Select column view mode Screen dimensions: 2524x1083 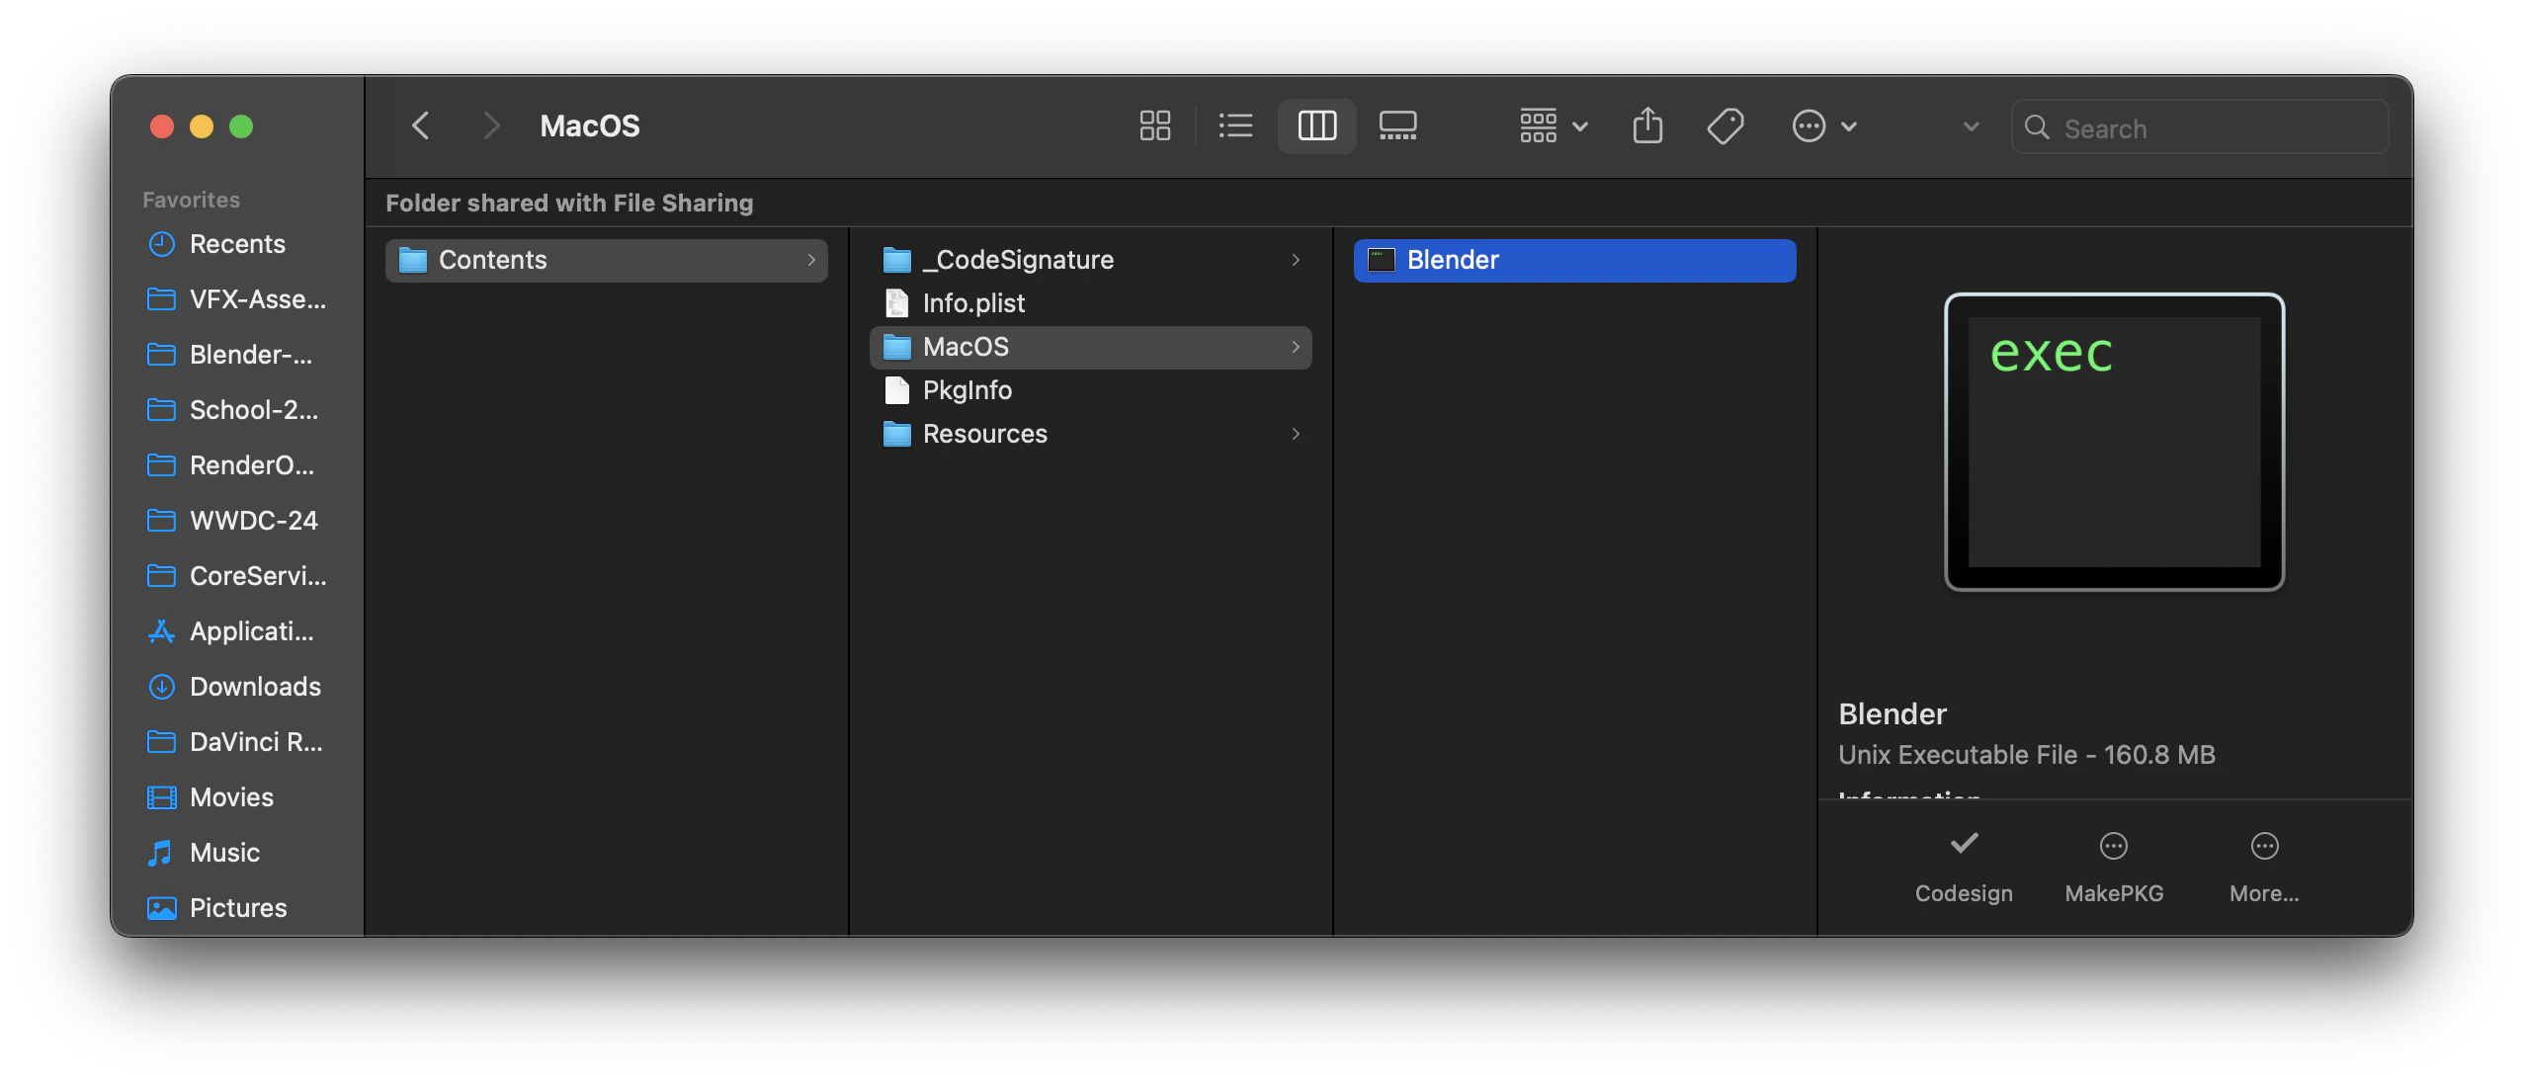(1316, 126)
